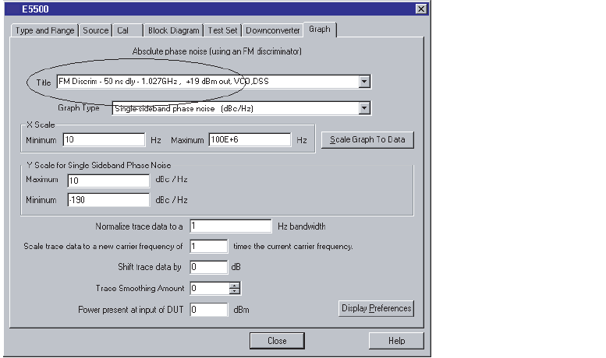This screenshot has height=358, width=606.
Task: Click the Y Scale Maximum field
Action: pyautogui.click(x=108, y=181)
